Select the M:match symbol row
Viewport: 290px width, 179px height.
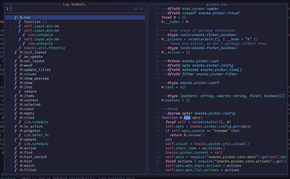[x=75, y=166]
